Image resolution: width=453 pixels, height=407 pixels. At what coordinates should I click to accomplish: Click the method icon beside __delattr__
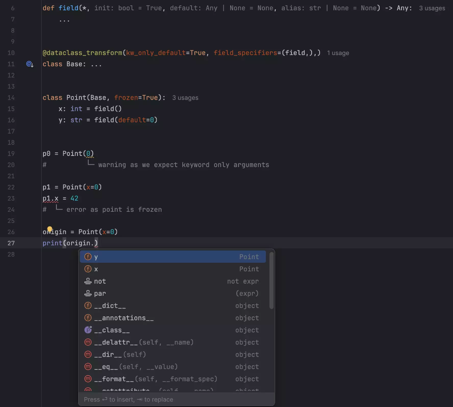click(88, 342)
